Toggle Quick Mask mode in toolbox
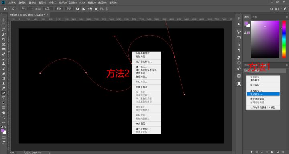This screenshot has width=289, height=154. tap(4, 138)
